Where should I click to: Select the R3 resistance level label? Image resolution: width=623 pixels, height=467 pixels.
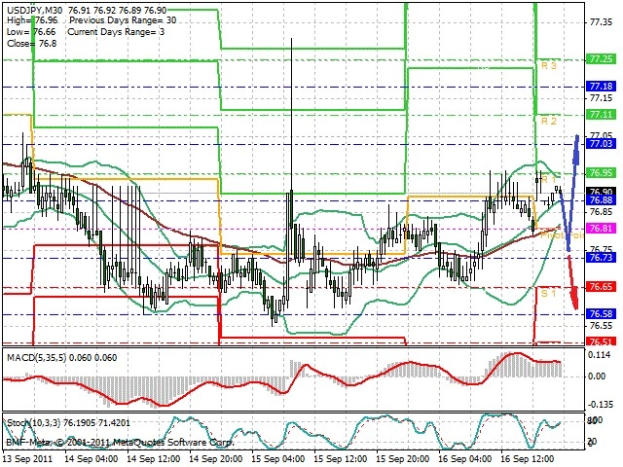click(x=548, y=65)
